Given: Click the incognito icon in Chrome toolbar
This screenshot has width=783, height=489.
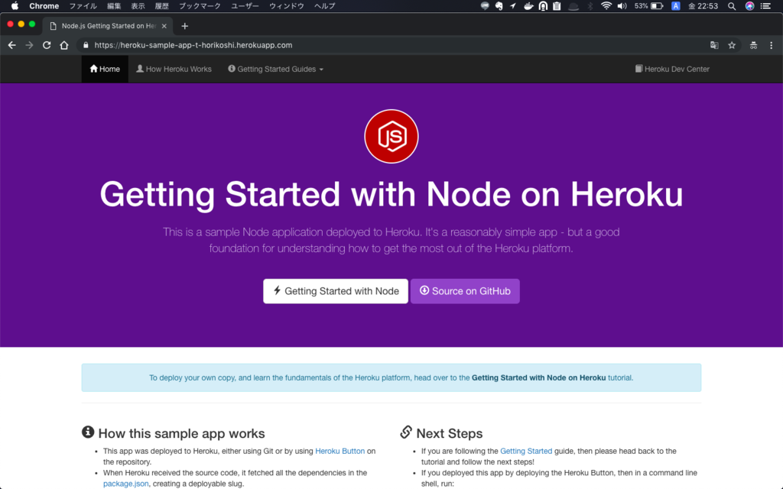Looking at the screenshot, I should pyautogui.click(x=753, y=45).
